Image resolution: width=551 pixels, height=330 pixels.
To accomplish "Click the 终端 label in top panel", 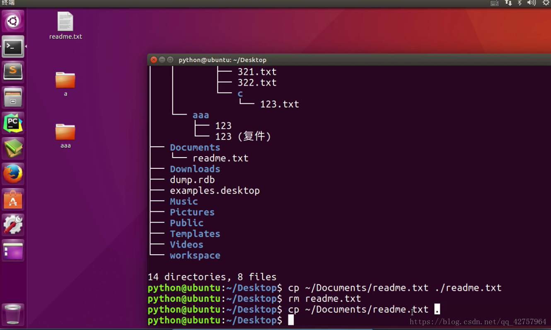I will click(x=8, y=3).
